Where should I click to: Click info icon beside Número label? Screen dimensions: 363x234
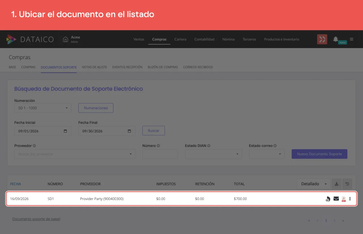point(158,146)
